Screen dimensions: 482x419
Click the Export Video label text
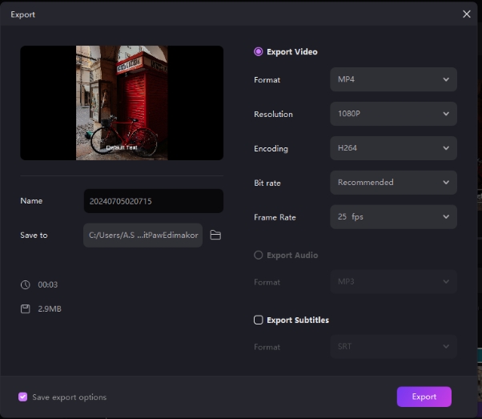pos(292,52)
